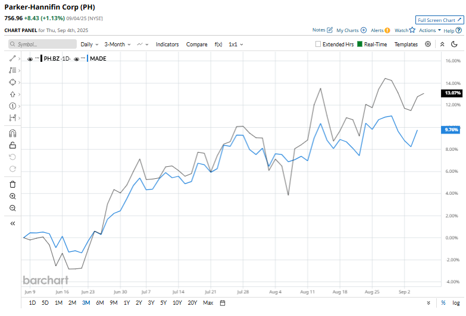Switch to percent scale
466x316 pixels.
tap(443, 303)
